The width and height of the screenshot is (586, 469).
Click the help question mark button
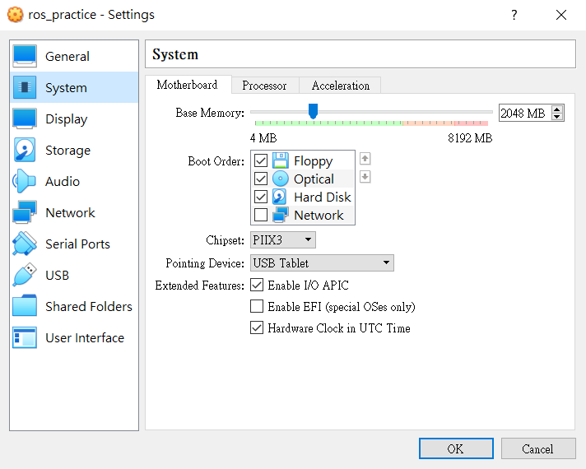[x=514, y=15]
